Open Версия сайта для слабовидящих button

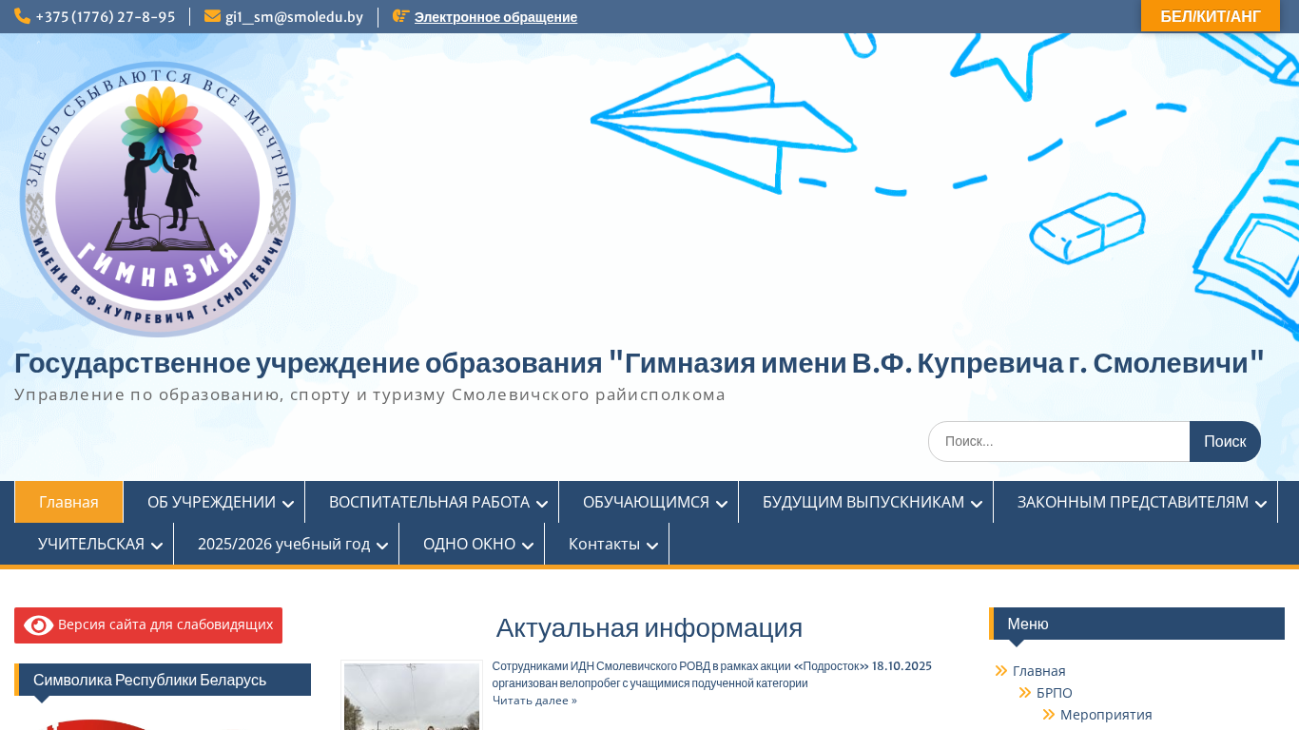(x=148, y=625)
